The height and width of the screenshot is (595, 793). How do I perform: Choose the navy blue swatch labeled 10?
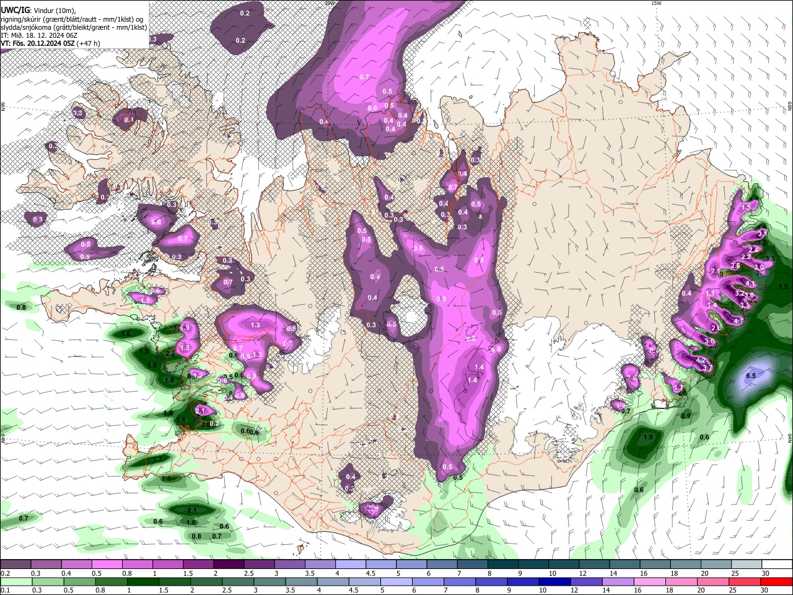click(x=555, y=582)
